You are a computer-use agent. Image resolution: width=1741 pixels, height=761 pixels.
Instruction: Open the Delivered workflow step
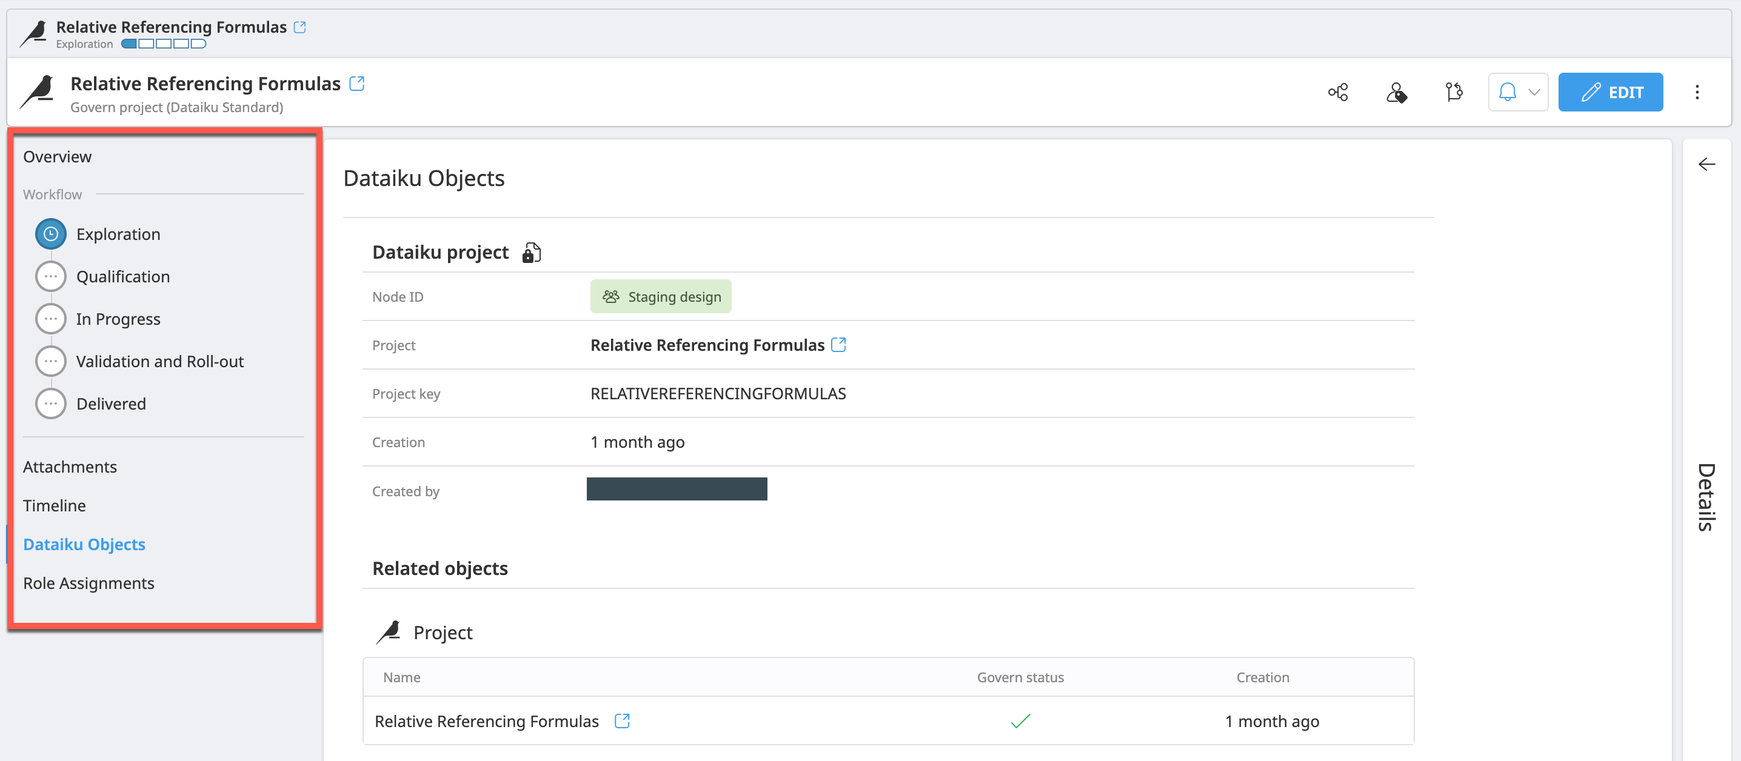[x=111, y=404]
